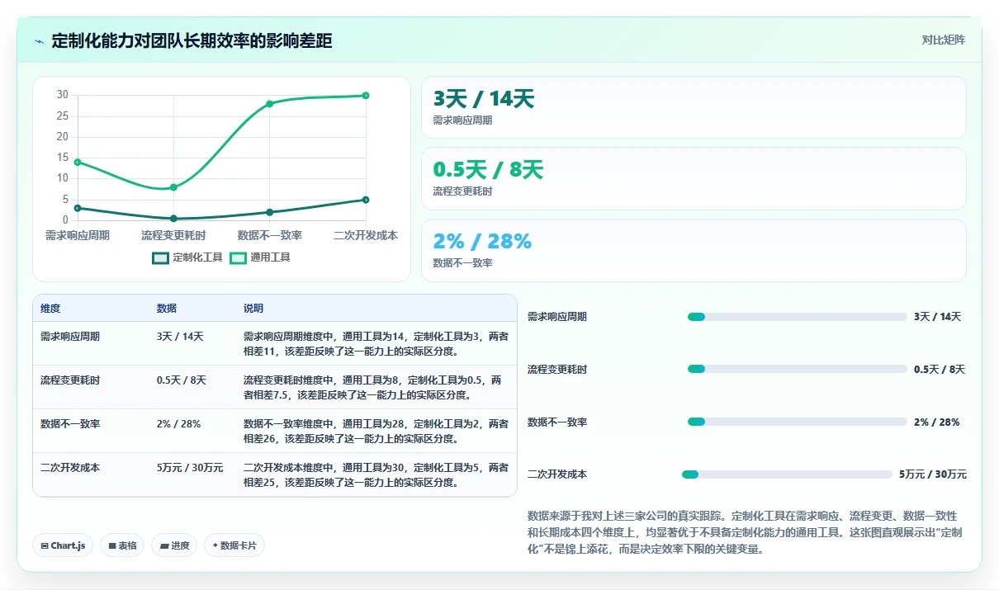Image resolution: width=999 pixels, height=590 pixels.
Task: Click table cell 5万元 / 30万元
Action: coord(190,468)
